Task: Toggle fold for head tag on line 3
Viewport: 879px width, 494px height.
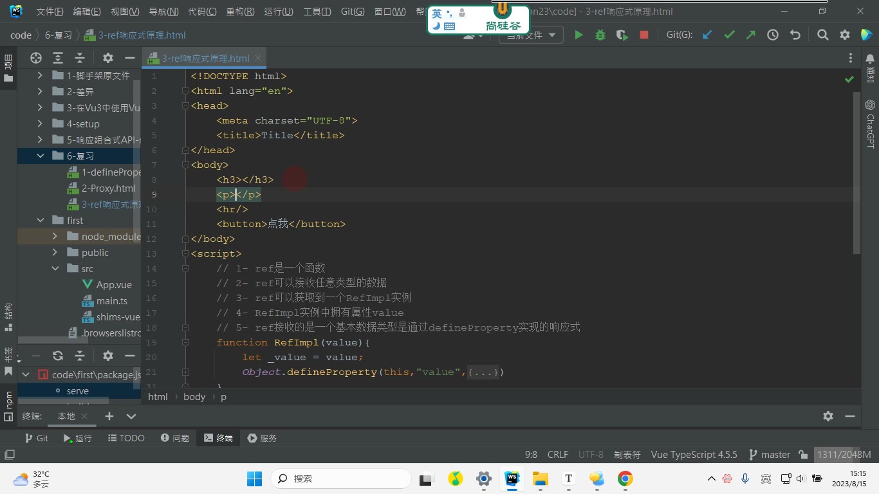Action: [185, 105]
